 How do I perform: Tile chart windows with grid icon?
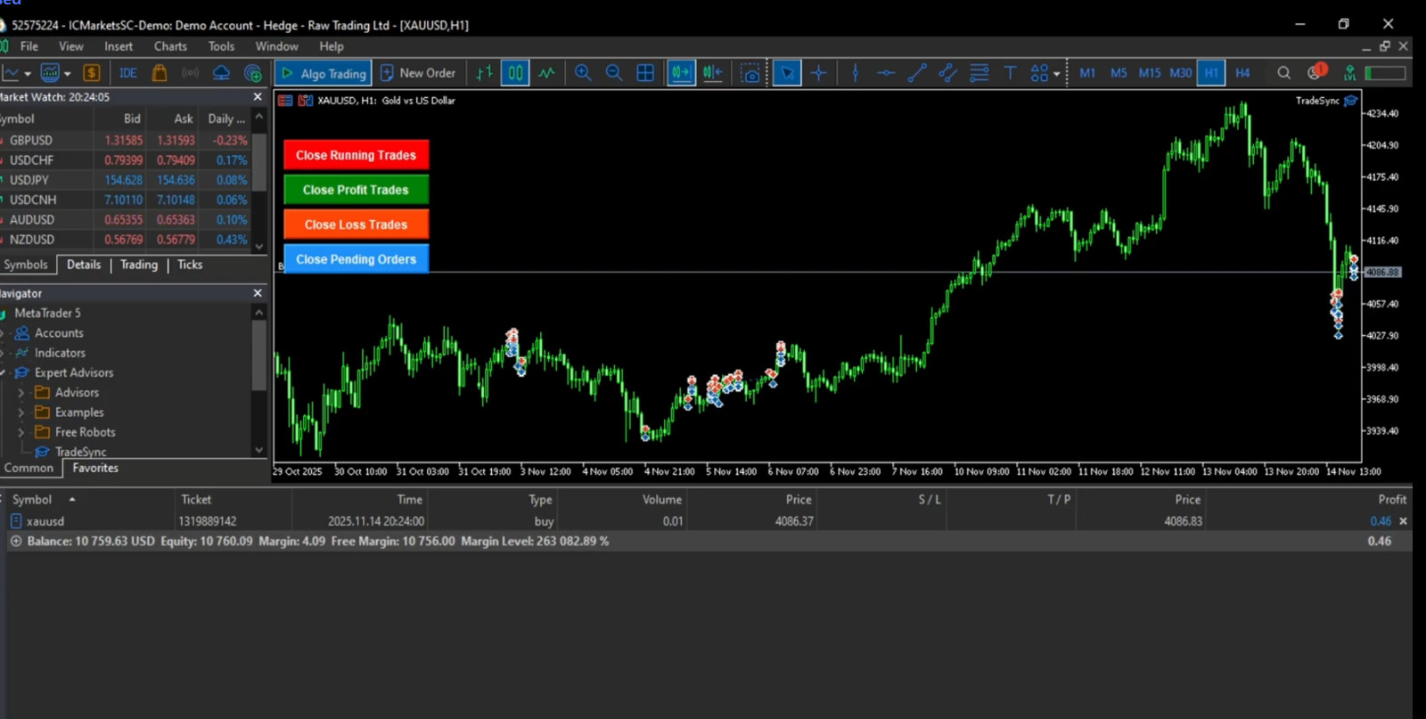coord(645,73)
